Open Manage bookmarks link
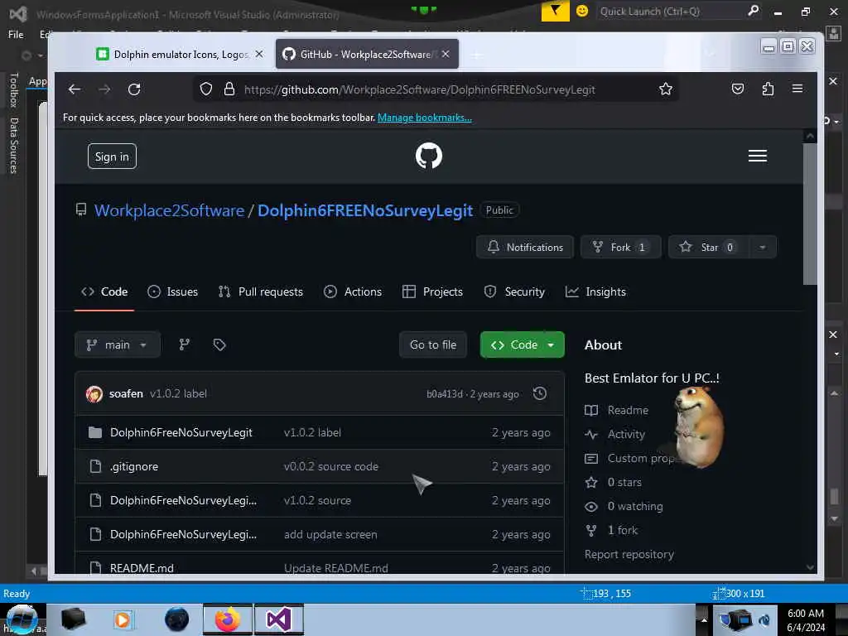The image size is (848, 636). point(425,118)
